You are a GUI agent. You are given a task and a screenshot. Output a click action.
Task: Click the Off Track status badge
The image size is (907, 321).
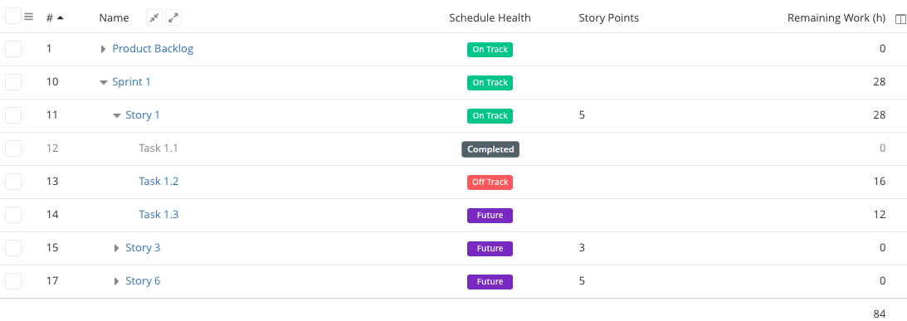click(490, 182)
